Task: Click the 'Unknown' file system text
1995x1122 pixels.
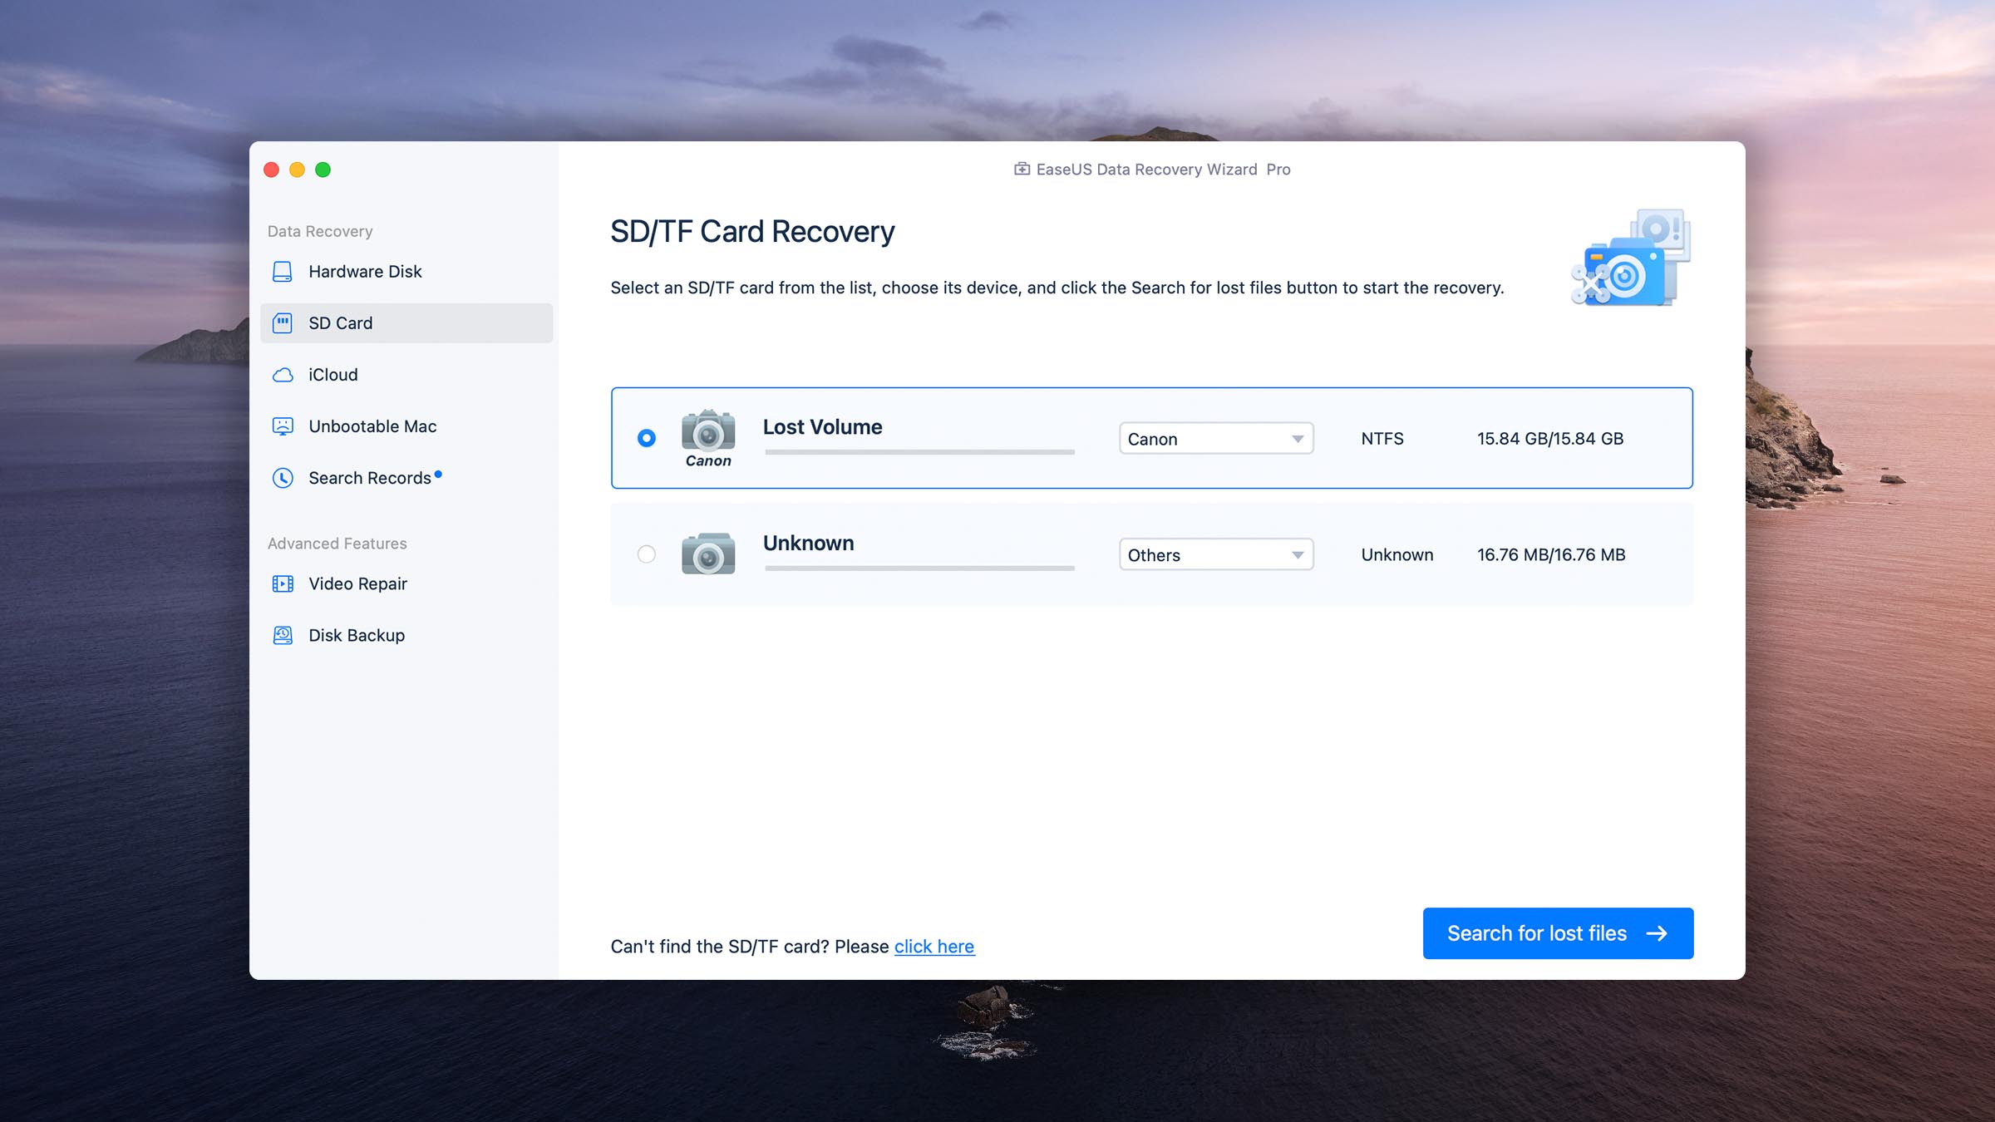Action: coord(1397,554)
